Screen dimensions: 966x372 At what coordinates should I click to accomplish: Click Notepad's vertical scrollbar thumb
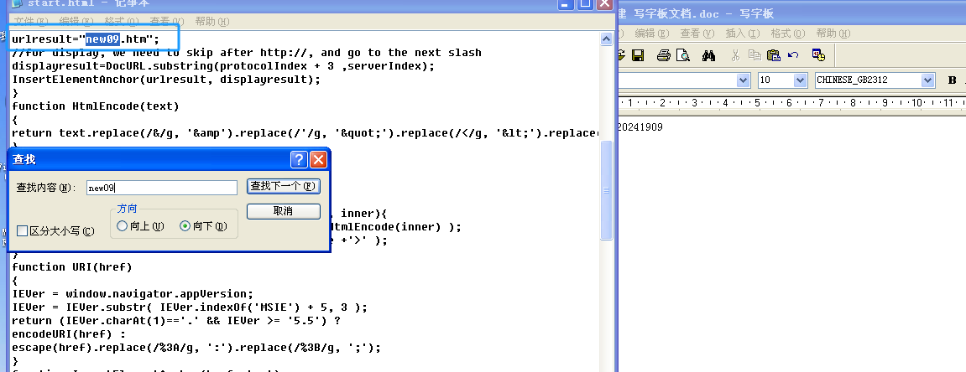coord(606,190)
